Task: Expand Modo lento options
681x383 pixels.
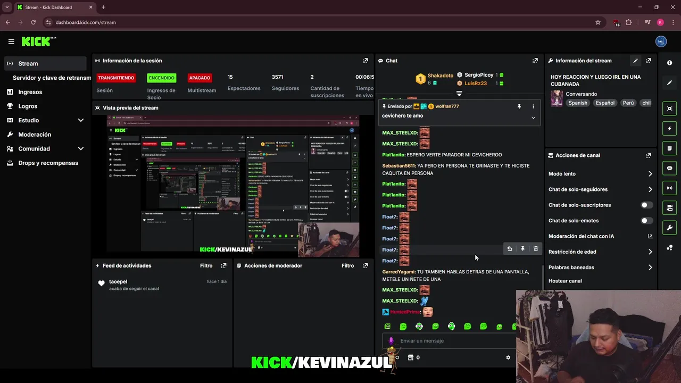Action: (x=650, y=174)
